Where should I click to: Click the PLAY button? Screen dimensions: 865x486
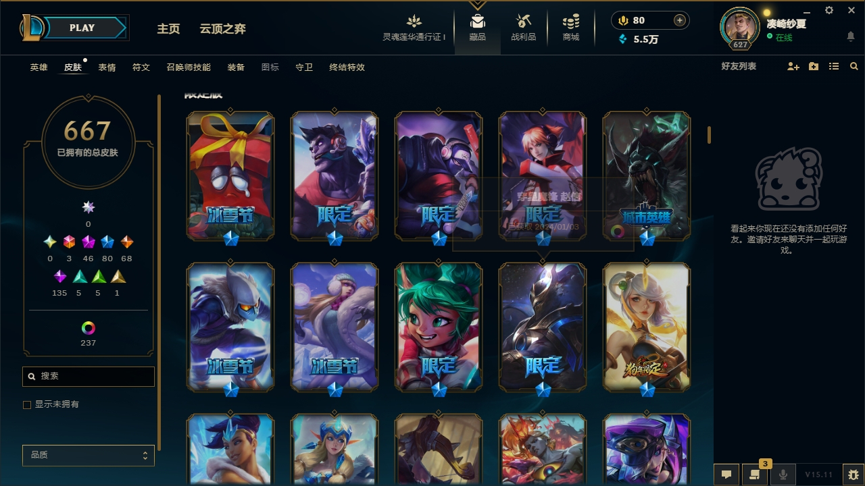coord(83,28)
